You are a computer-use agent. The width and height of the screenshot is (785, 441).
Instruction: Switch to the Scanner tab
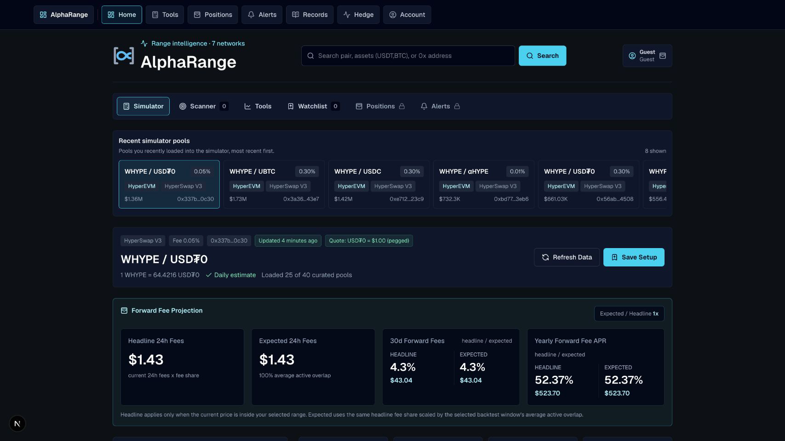tap(204, 106)
